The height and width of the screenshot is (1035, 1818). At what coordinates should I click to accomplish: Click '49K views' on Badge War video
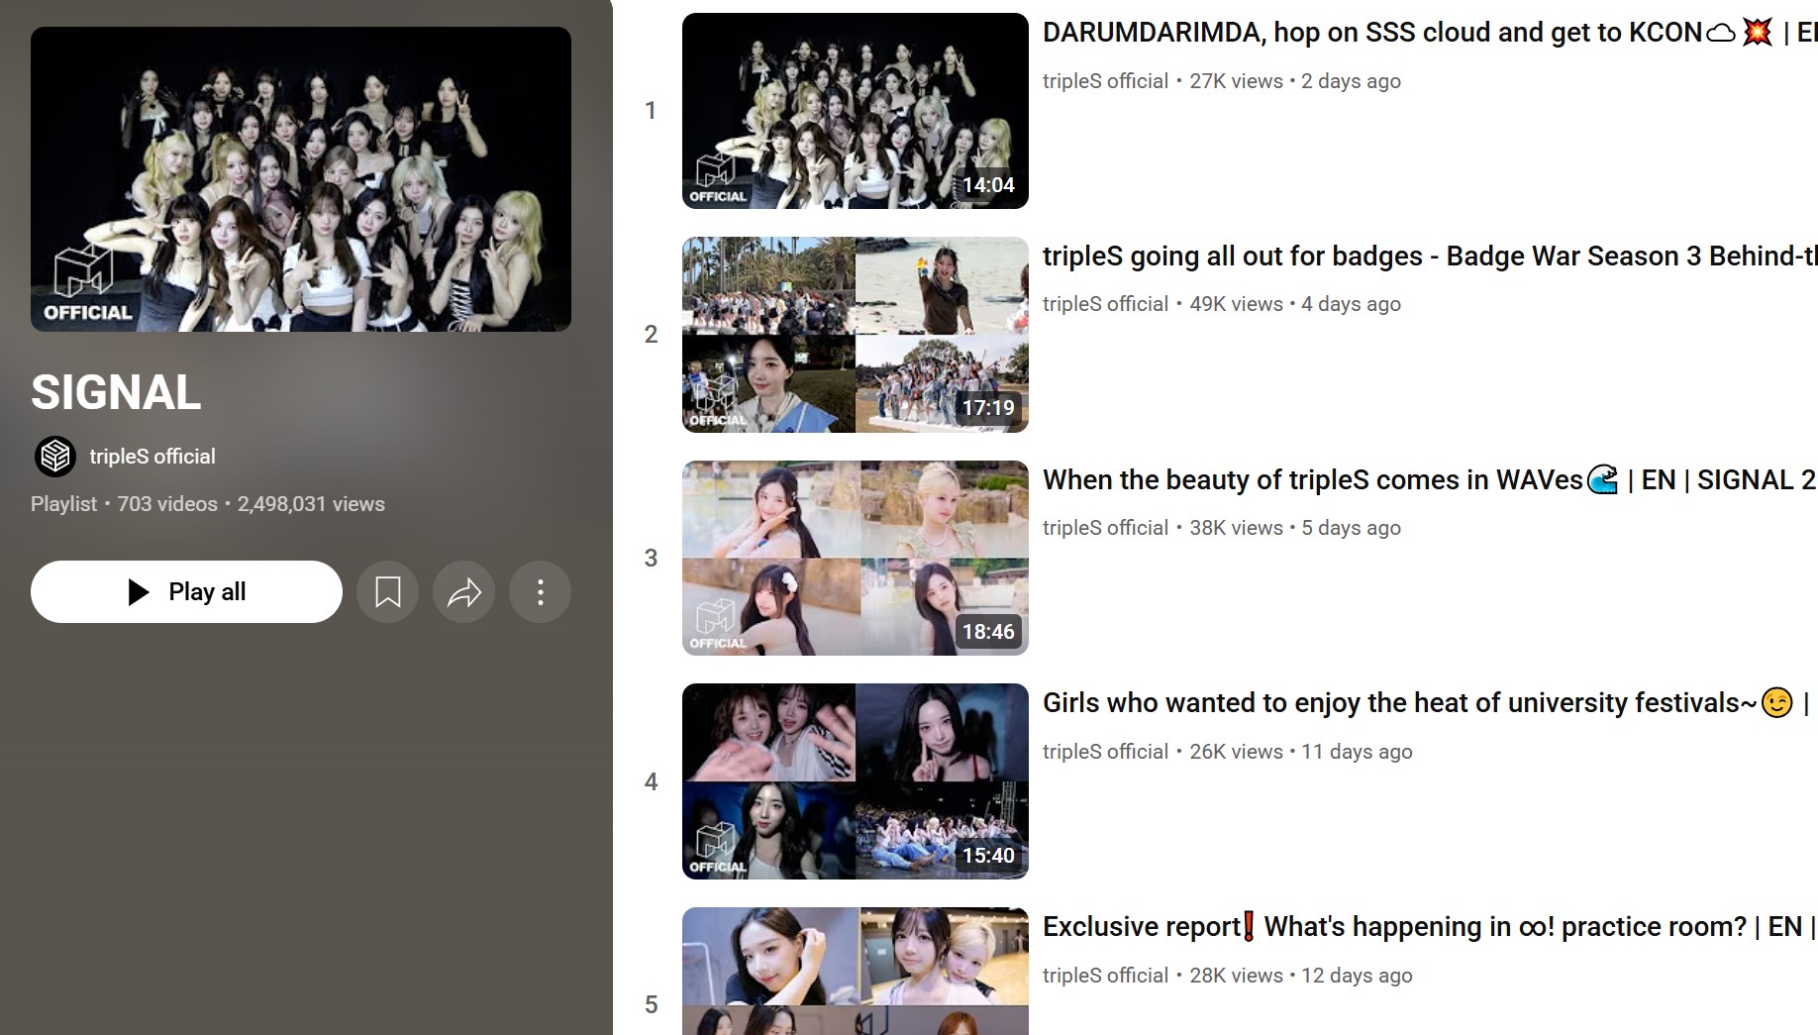[x=1236, y=304]
